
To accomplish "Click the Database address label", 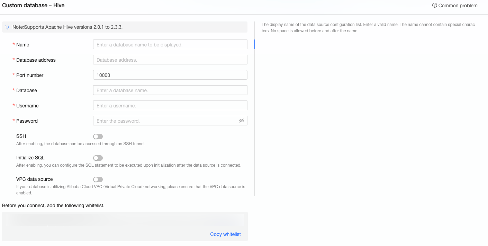I will [36, 60].
